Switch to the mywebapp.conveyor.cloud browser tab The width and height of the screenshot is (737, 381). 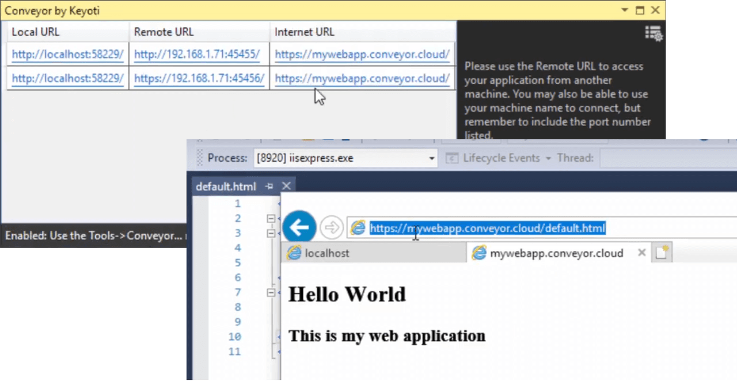(x=559, y=253)
